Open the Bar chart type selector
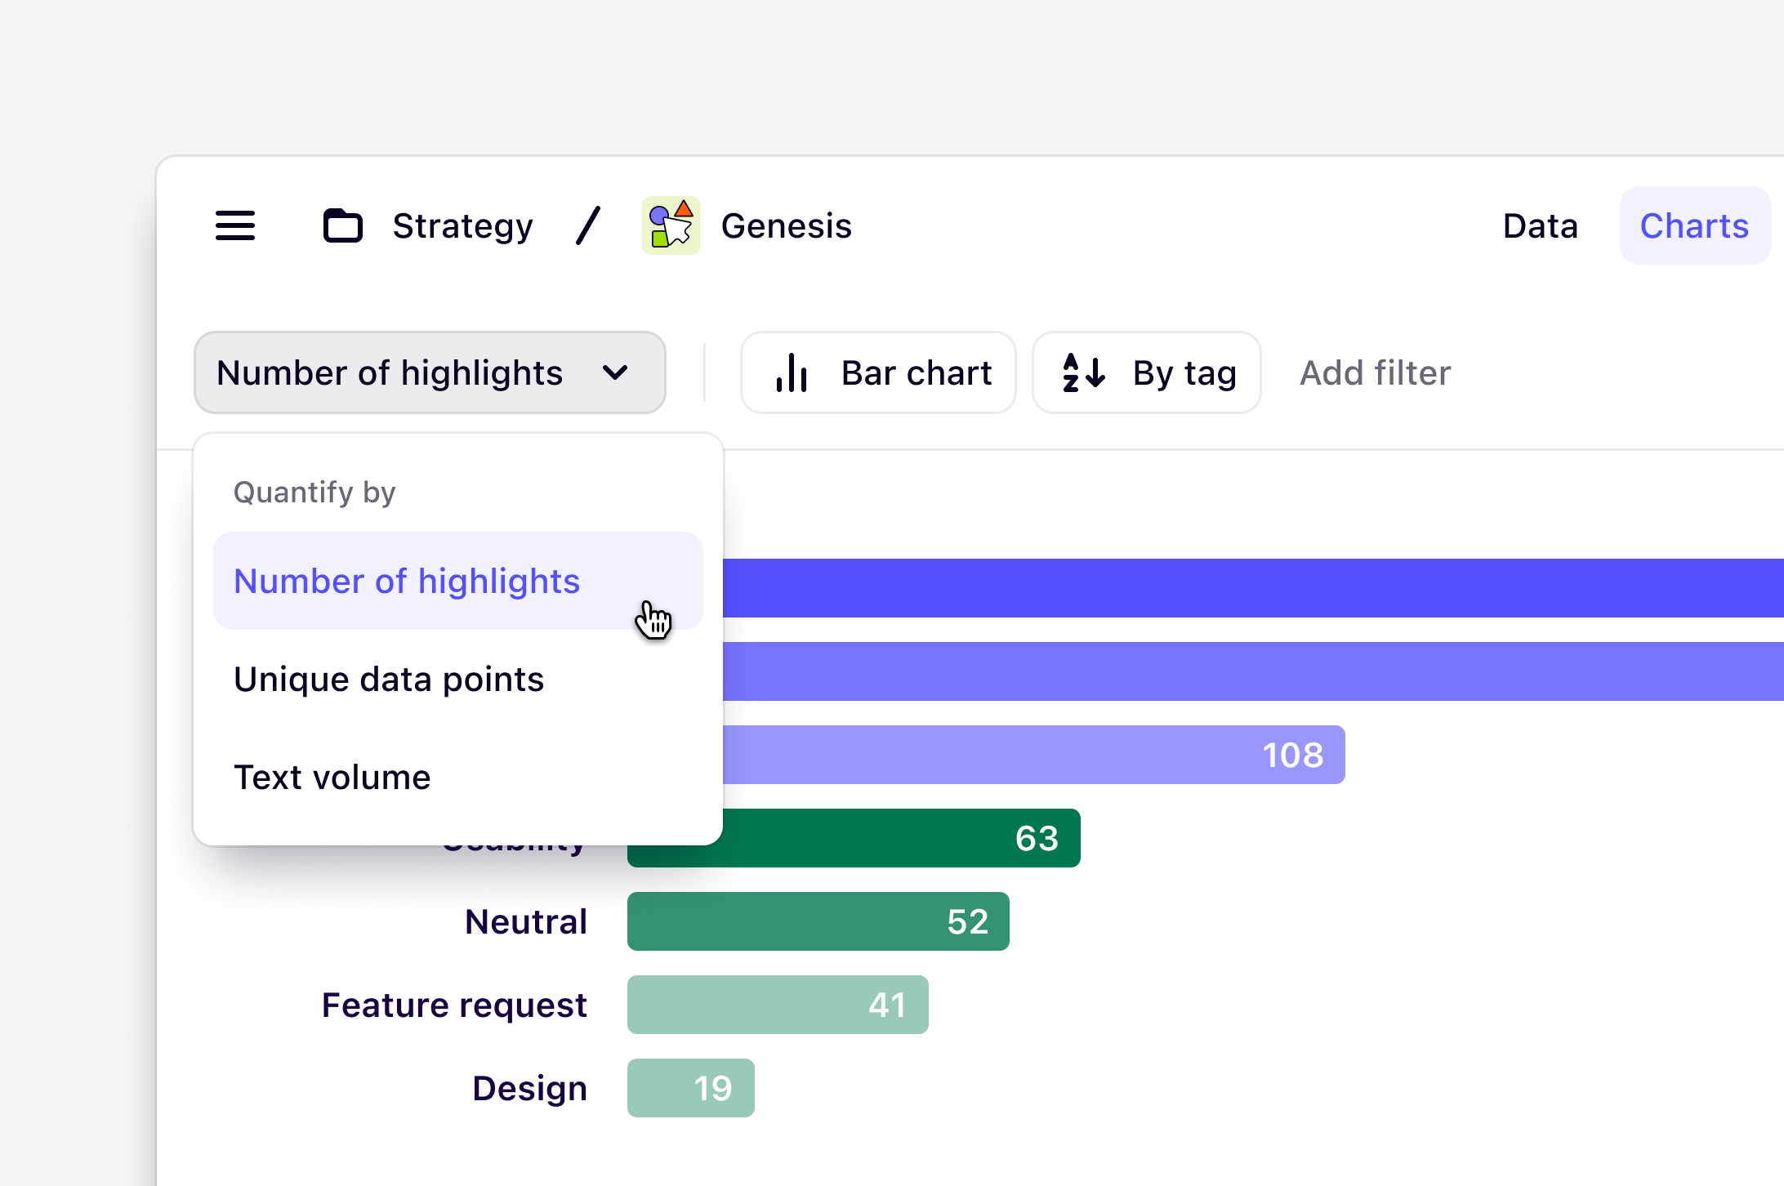The height and width of the screenshot is (1186, 1784). (878, 373)
